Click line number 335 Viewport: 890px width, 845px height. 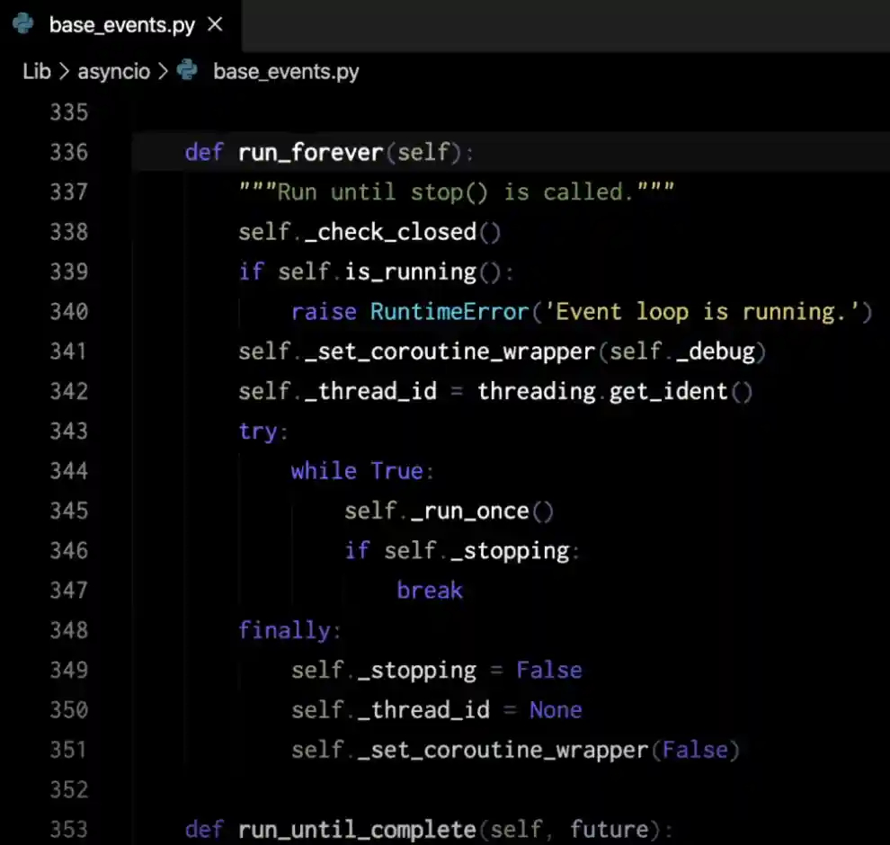click(x=68, y=112)
